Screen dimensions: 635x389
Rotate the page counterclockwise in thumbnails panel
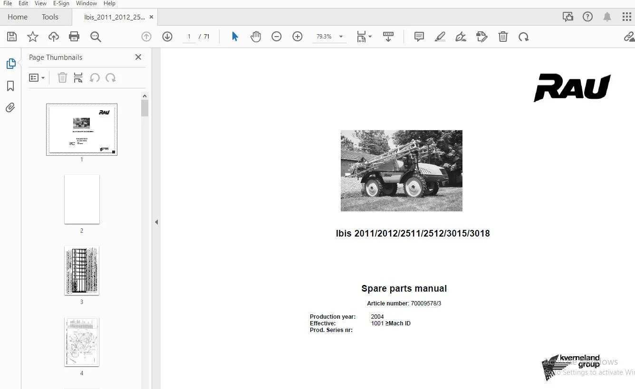(x=95, y=77)
